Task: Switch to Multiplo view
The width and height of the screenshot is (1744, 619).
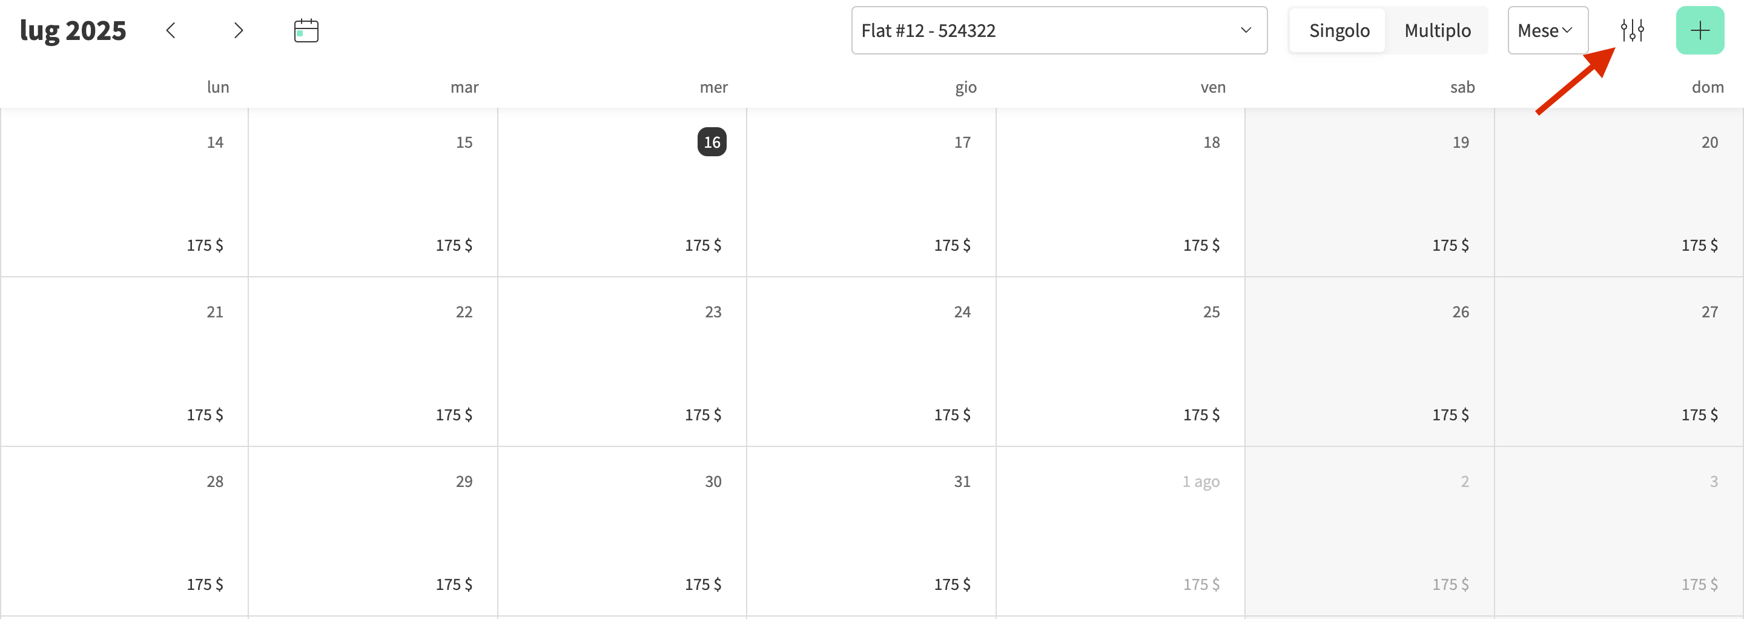Action: [1438, 30]
